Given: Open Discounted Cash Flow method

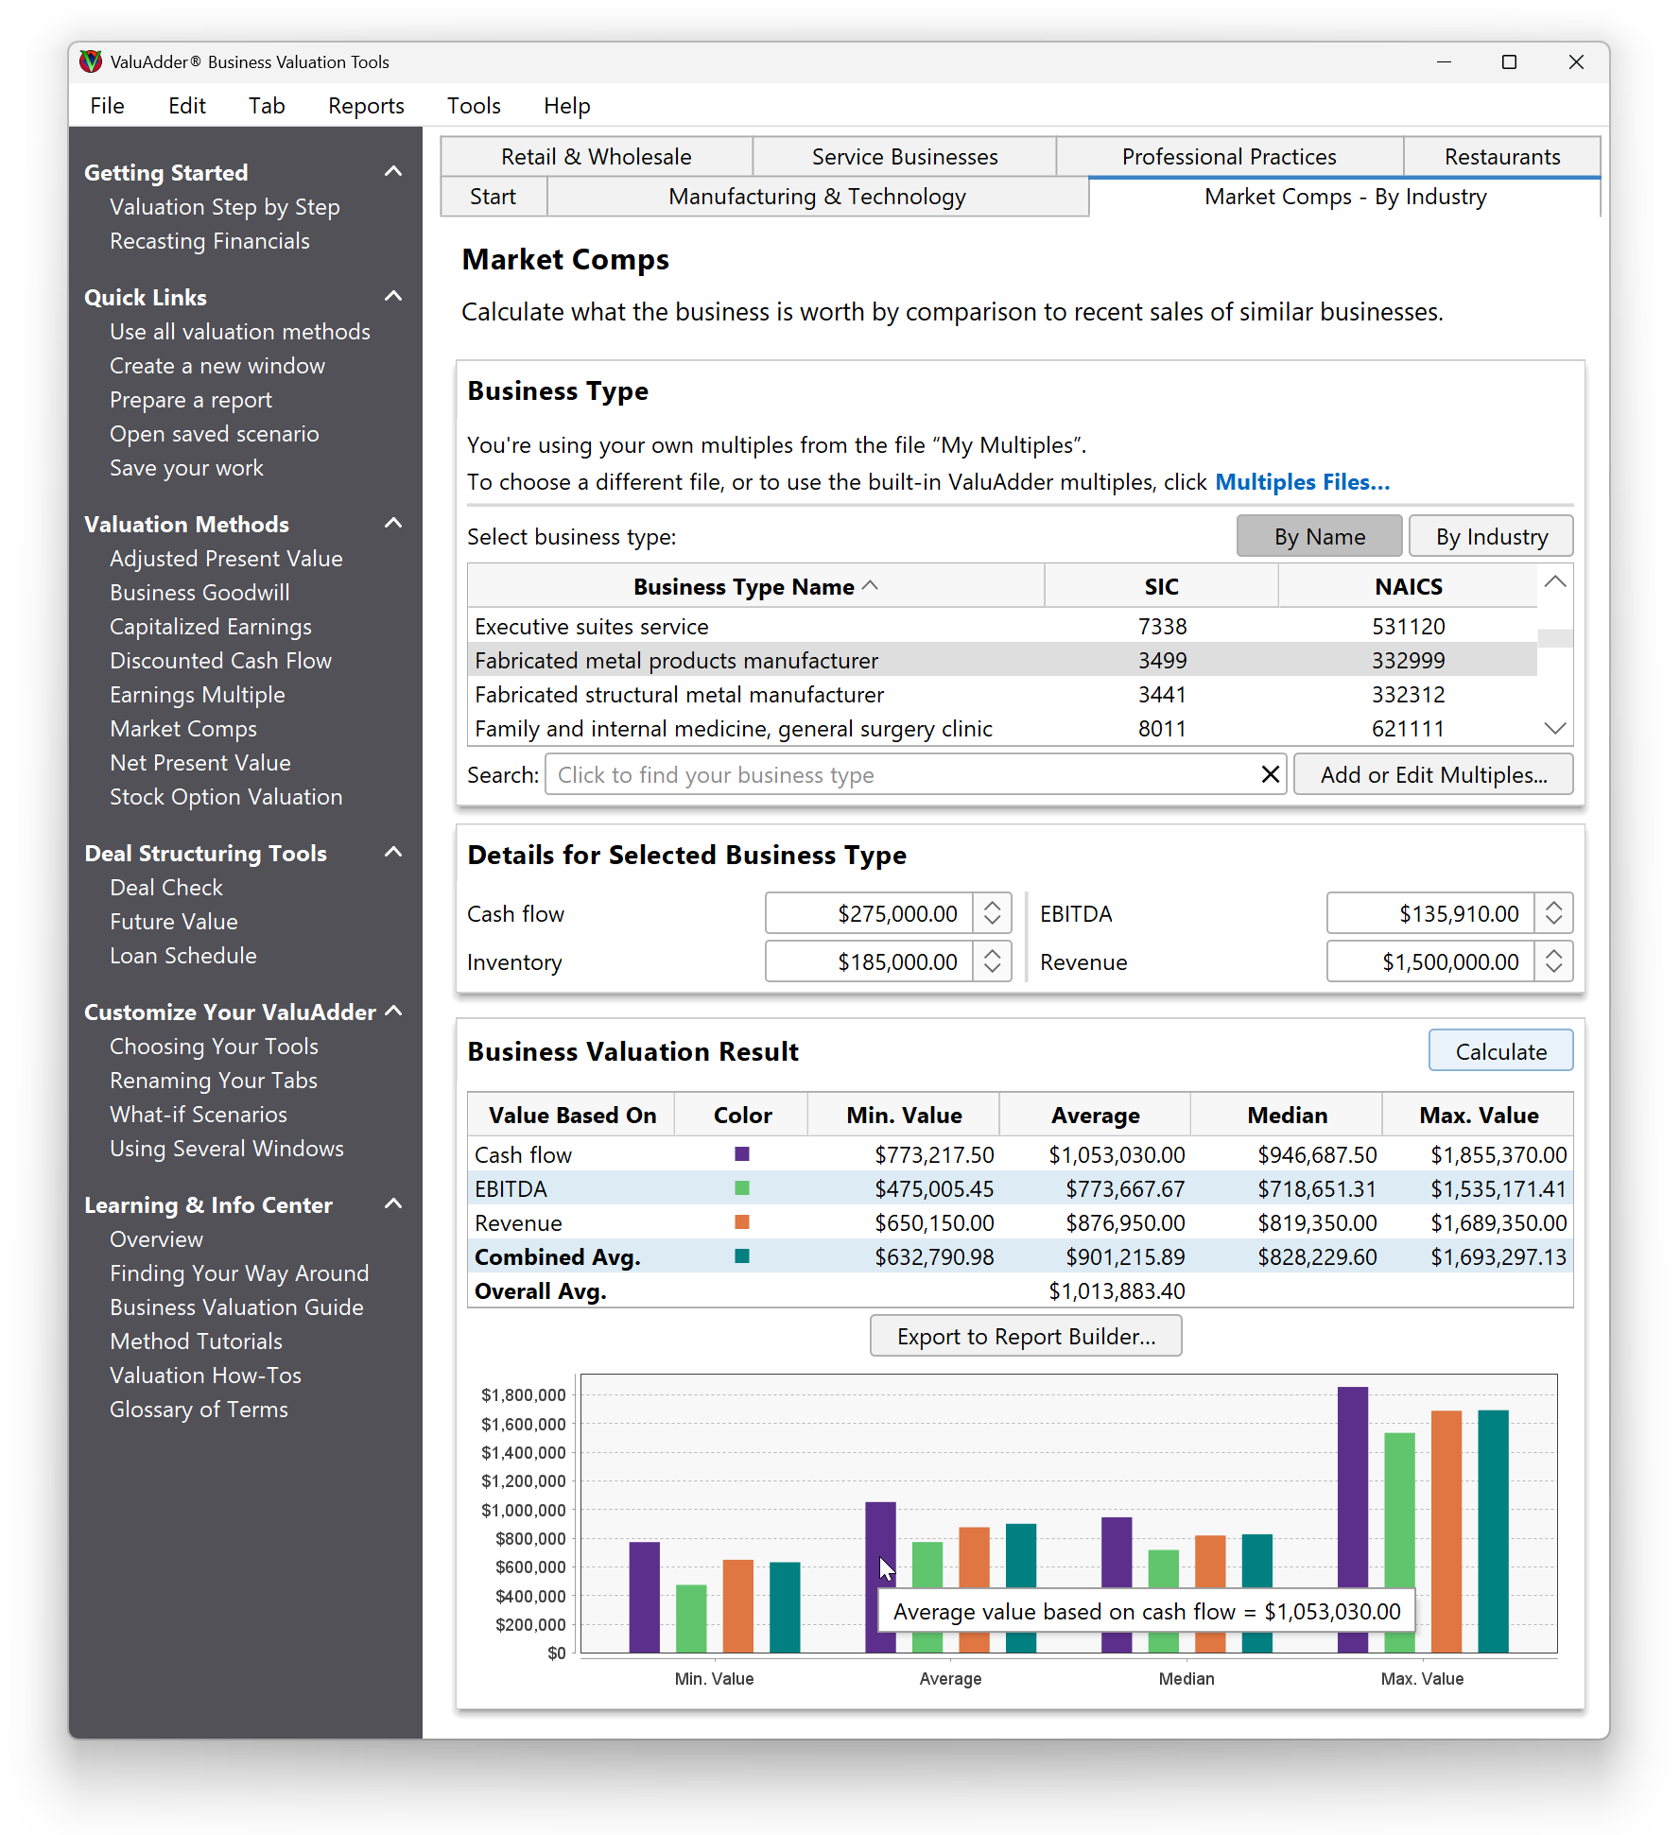Looking at the screenshot, I should pos(221,660).
